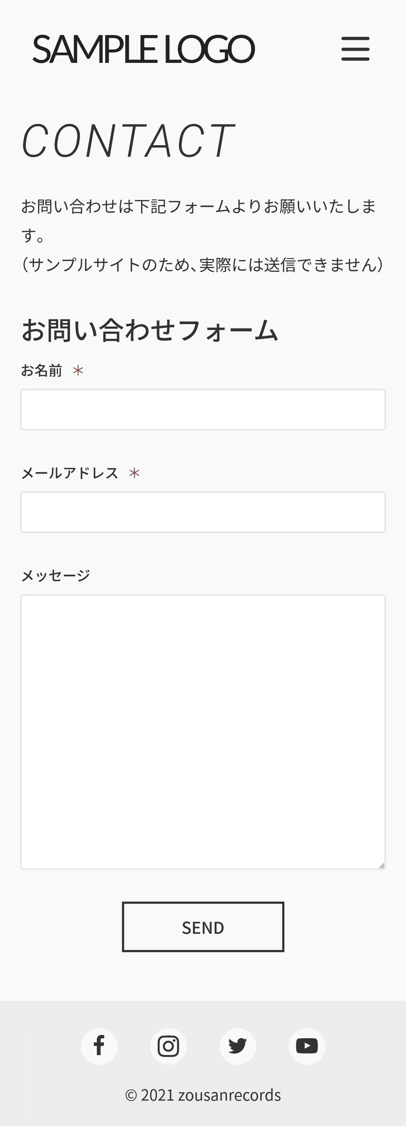
Task: Click the resize handle of the message box
Action: (382, 865)
